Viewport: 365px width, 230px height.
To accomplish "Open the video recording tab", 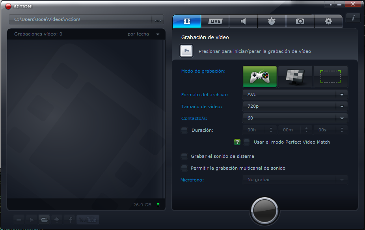I will tap(187, 21).
